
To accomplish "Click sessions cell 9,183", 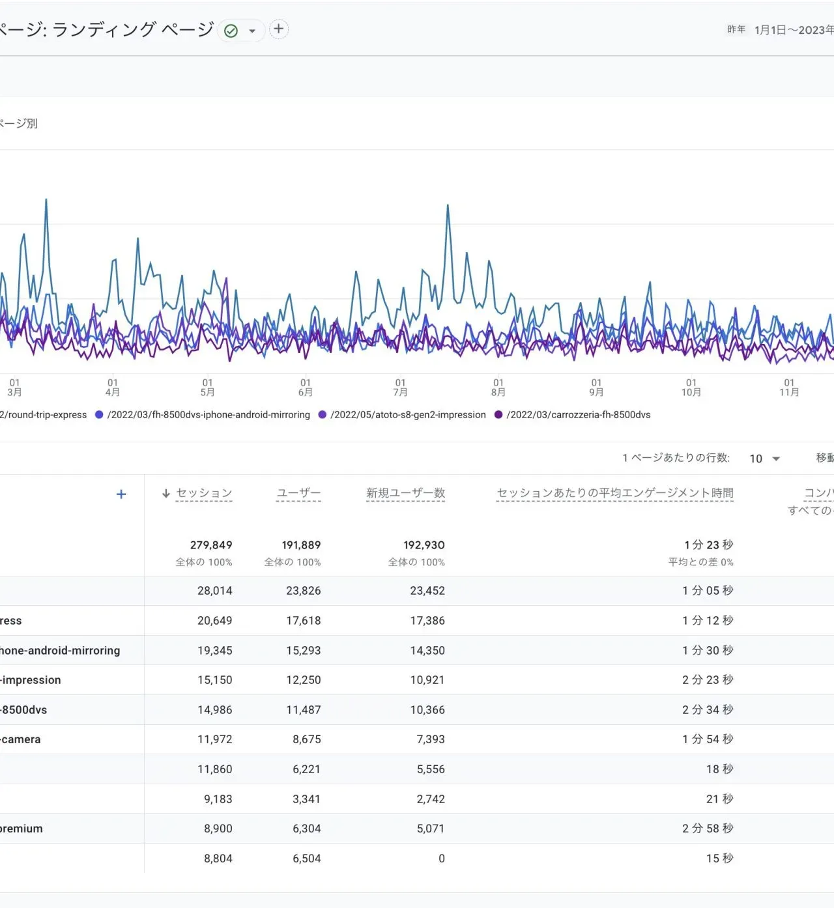I will click(x=218, y=799).
